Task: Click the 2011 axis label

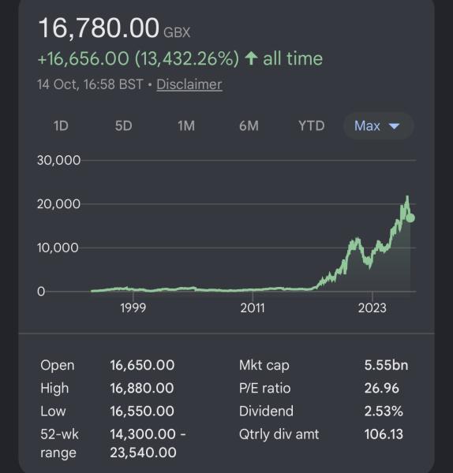Action: click(x=253, y=308)
